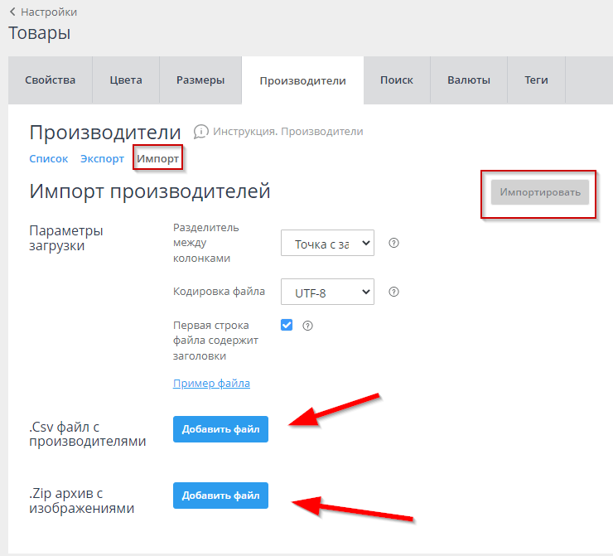The image size is (613, 556).
Task: Add a .Zip archive with images
Action: 220,496
